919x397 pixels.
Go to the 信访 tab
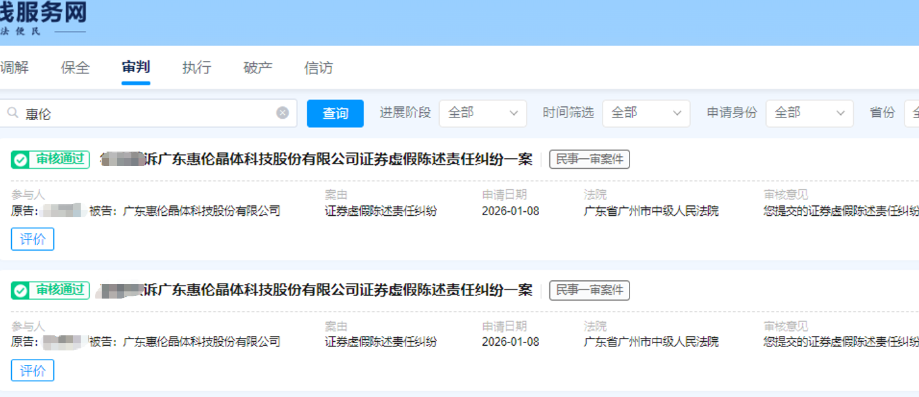tap(318, 68)
